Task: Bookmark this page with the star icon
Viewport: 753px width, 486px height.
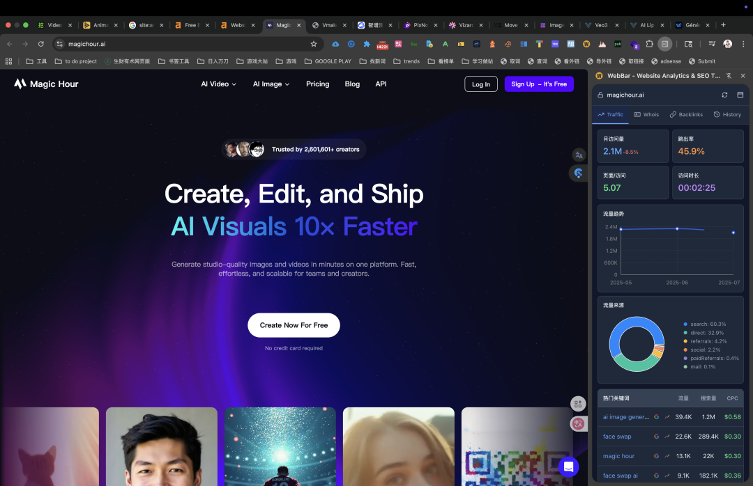Action: click(x=314, y=44)
